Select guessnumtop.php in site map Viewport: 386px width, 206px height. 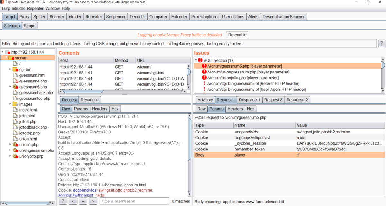[35, 98]
